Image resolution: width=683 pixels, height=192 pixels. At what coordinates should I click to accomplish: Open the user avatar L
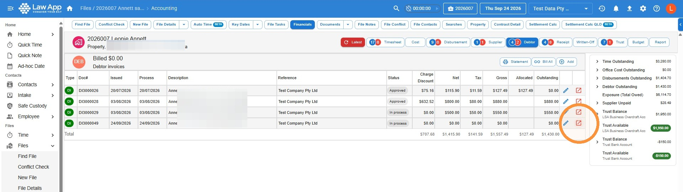pos(671,8)
